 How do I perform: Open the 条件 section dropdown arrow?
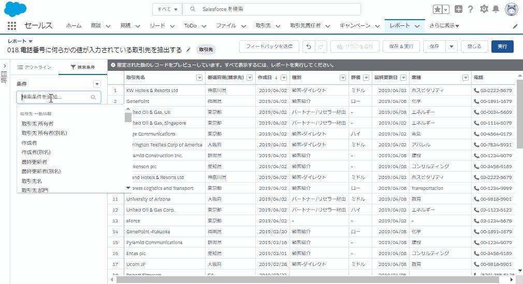coord(97,84)
